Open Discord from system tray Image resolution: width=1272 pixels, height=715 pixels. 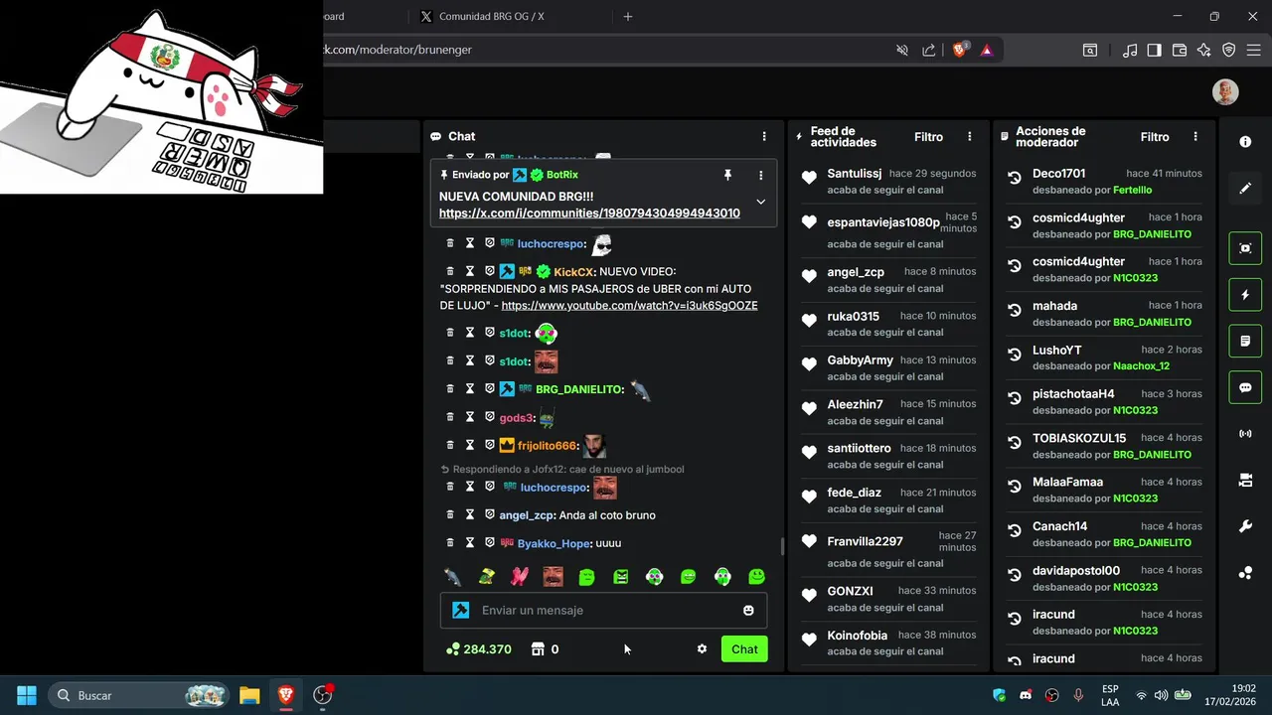(x=1026, y=695)
